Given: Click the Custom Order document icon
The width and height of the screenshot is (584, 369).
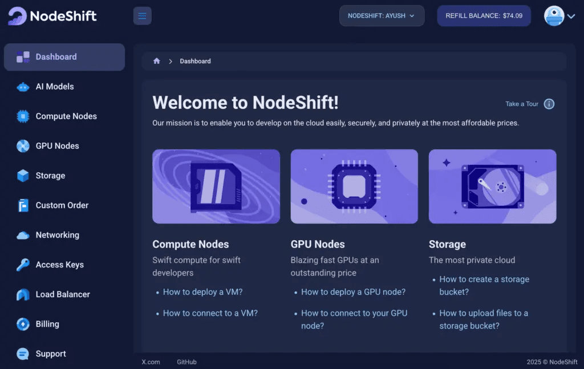Looking at the screenshot, I should [x=23, y=205].
